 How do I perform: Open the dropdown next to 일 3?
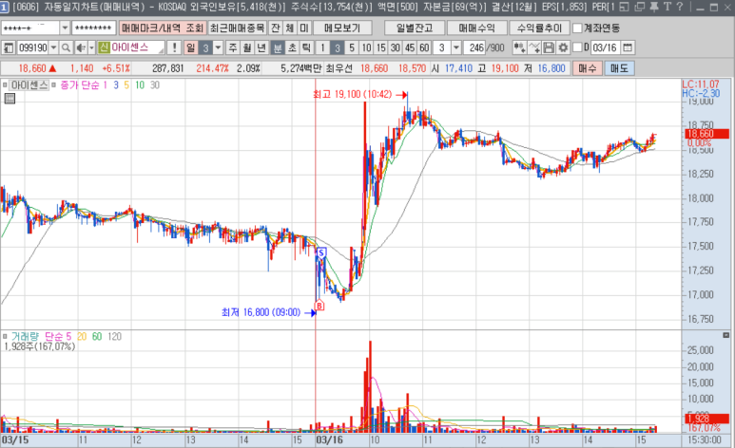[x=218, y=47]
